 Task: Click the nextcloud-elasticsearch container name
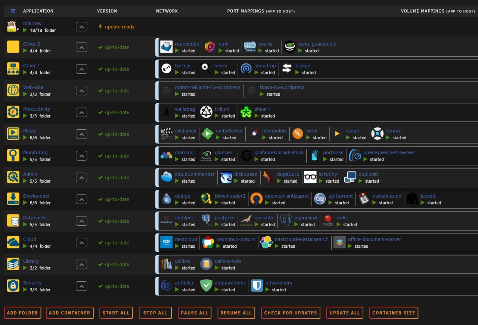pos(302,239)
